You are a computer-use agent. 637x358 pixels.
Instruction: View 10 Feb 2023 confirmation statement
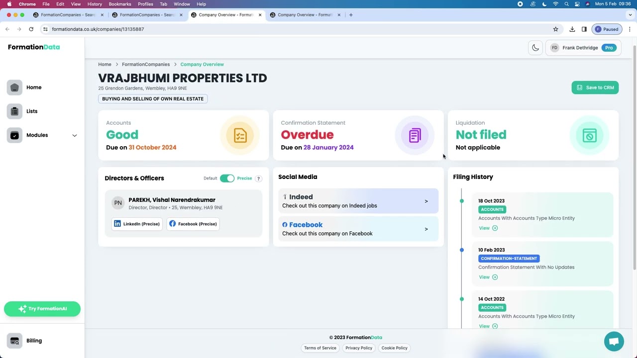click(x=488, y=277)
